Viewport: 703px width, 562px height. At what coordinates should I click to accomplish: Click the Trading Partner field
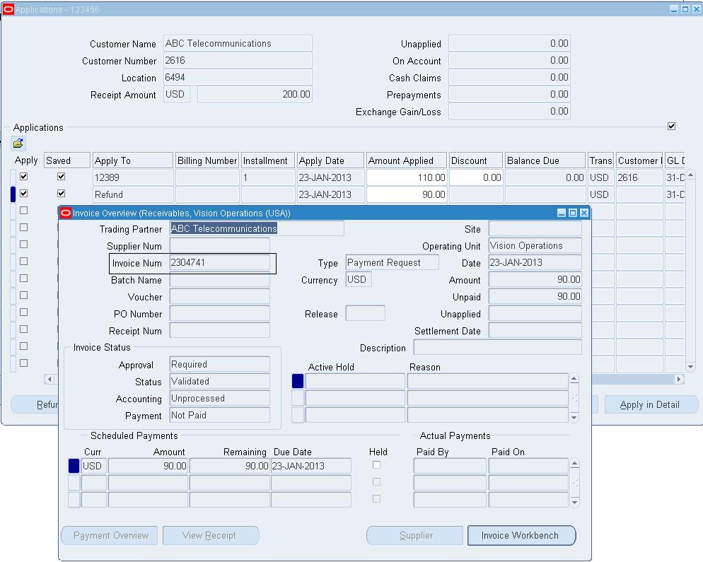point(257,228)
